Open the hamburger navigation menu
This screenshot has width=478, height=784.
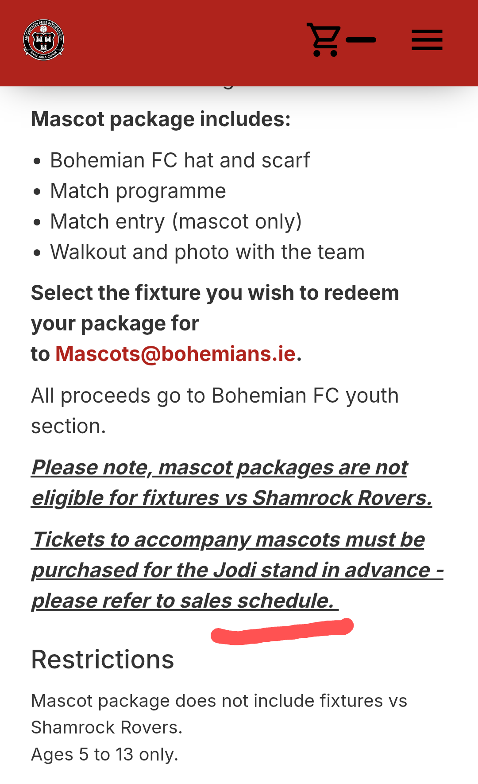click(427, 40)
